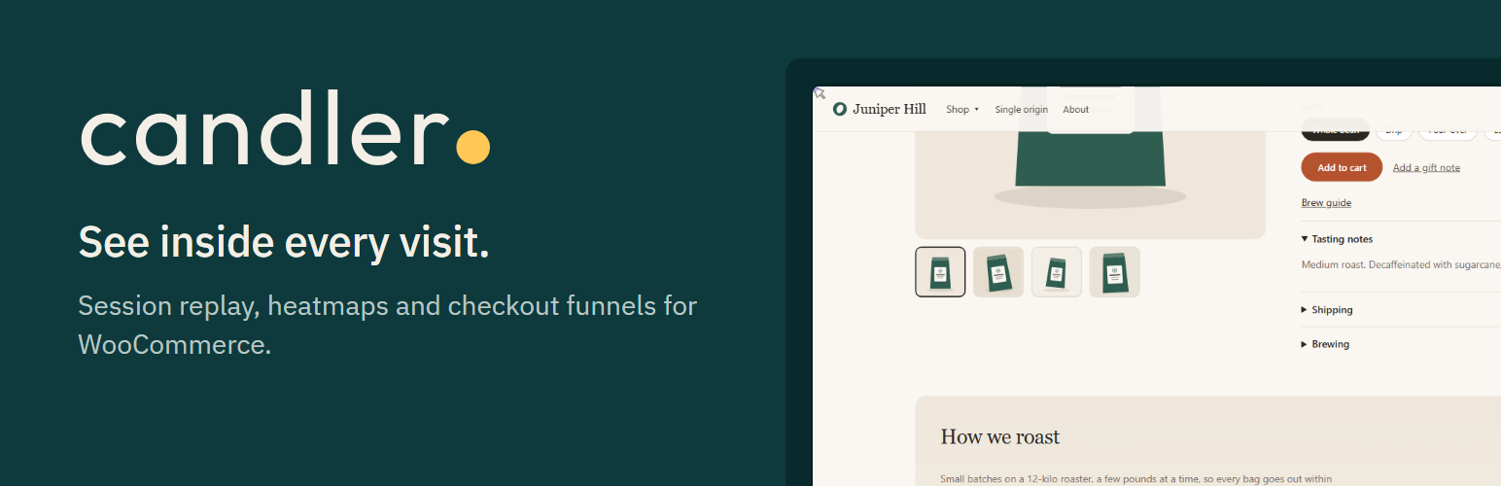Image resolution: width=1501 pixels, height=486 pixels.
Task: Open the About nav item
Action: pos(1076,110)
